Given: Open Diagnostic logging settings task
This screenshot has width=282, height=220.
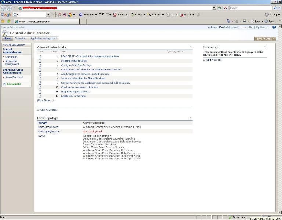Looking at the screenshot, I should (75, 92).
